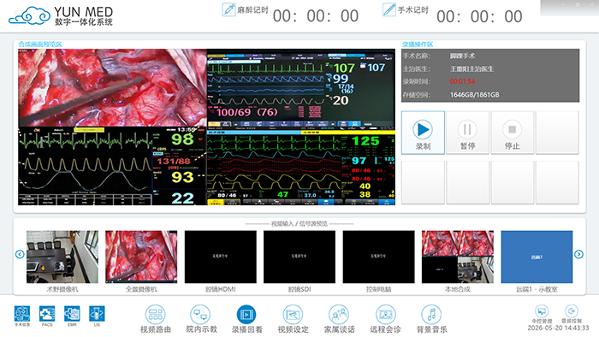This screenshot has height=337, width=599.
Task: Click the surgery name value next to 手术名称
Action: 462,56
